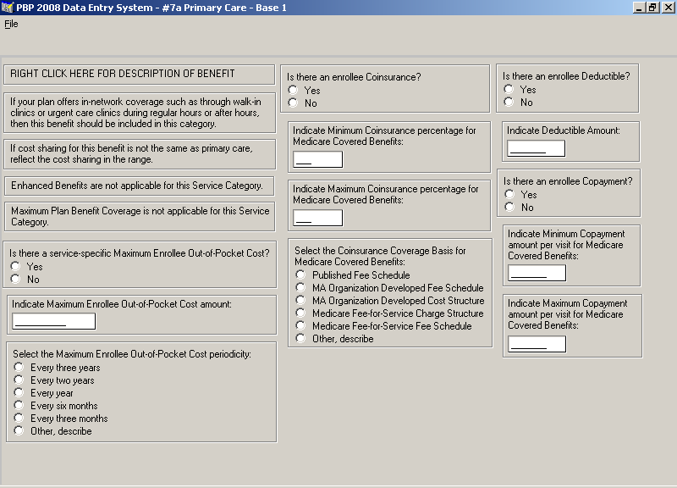Select No for Maximum Enrollee Out-of-Pocket Cost
This screenshot has height=488, width=677.
(15, 279)
